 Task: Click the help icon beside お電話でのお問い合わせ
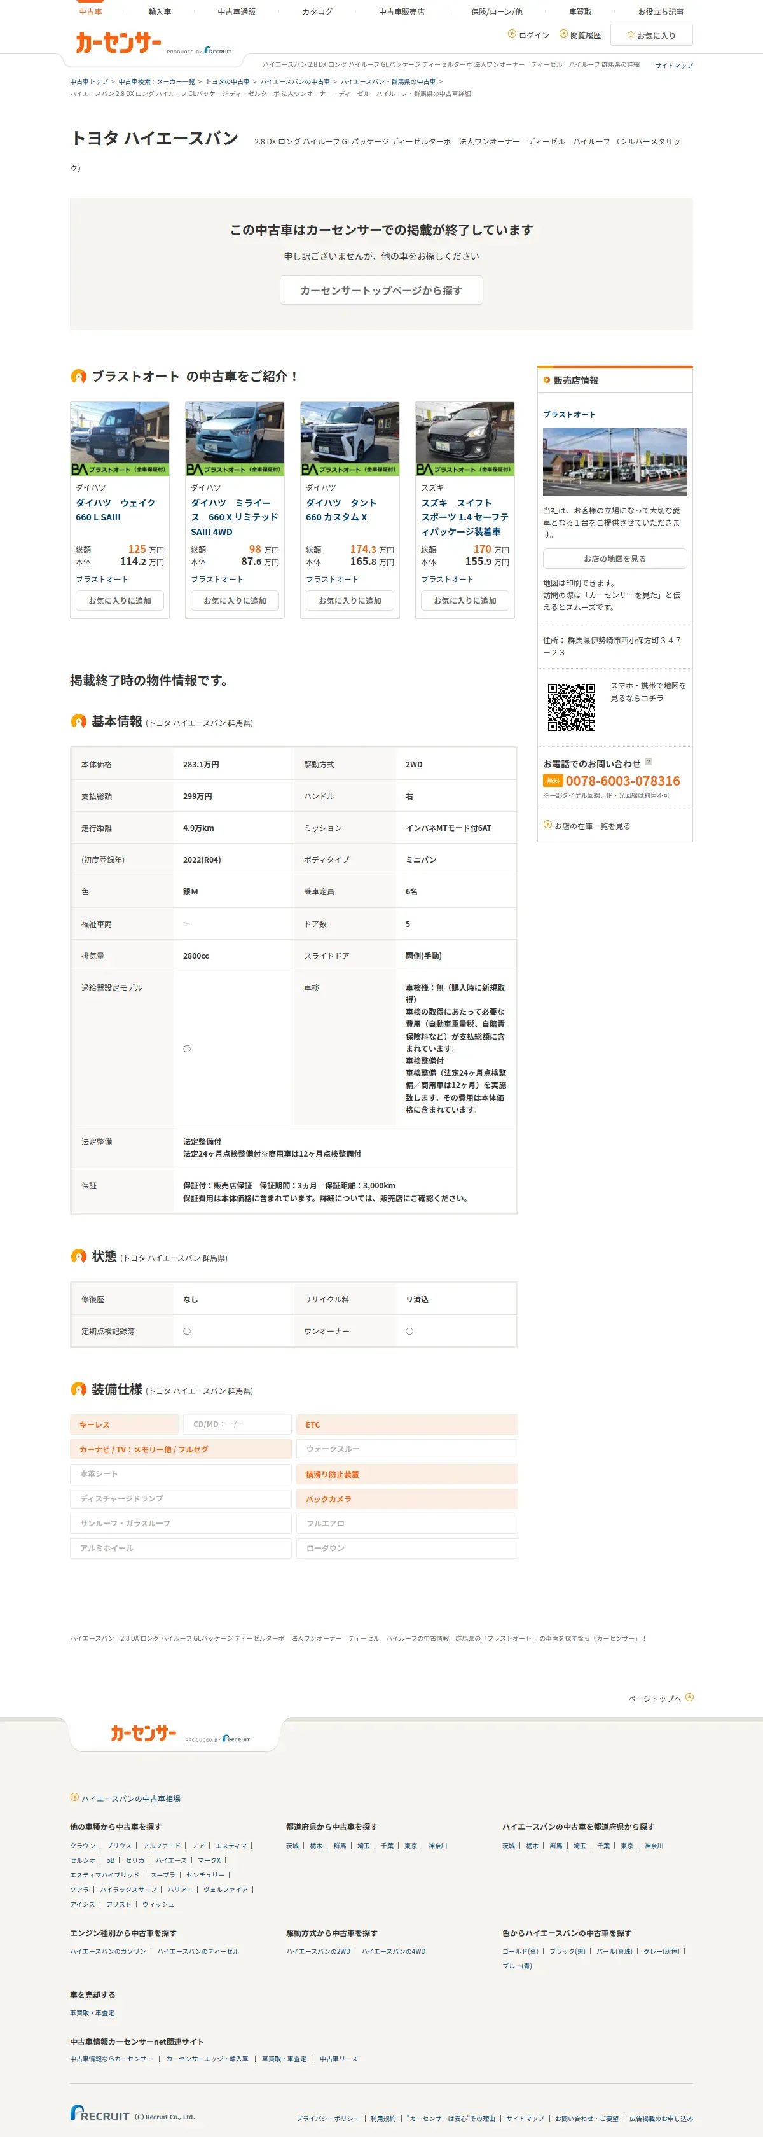pos(649,762)
